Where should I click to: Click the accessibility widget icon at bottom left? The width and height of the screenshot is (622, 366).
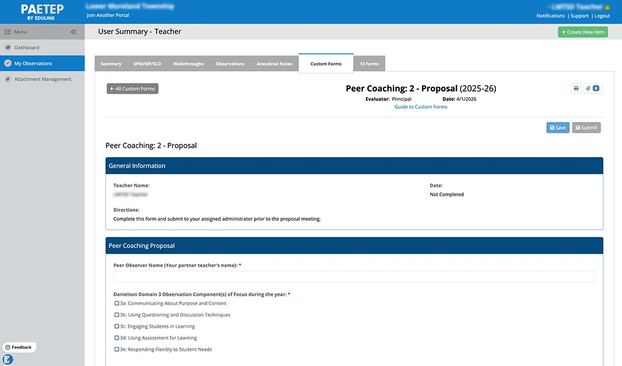tap(7, 359)
